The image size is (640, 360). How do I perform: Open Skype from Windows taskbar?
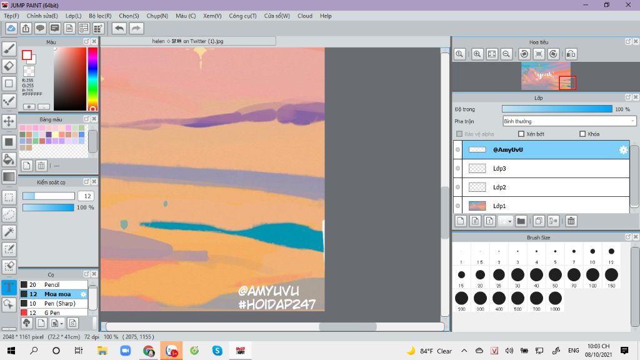tap(217, 351)
